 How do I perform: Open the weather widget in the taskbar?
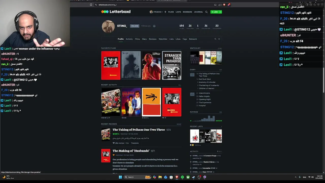pos(8,177)
